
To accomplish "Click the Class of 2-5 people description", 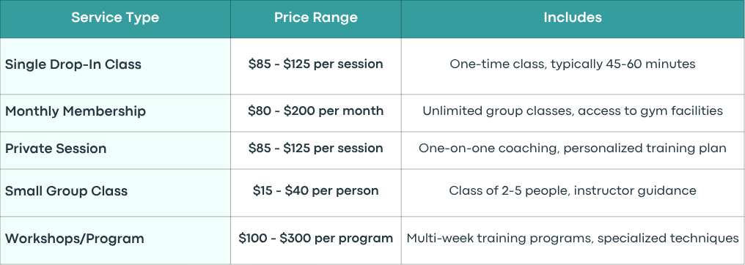I will tap(573, 190).
